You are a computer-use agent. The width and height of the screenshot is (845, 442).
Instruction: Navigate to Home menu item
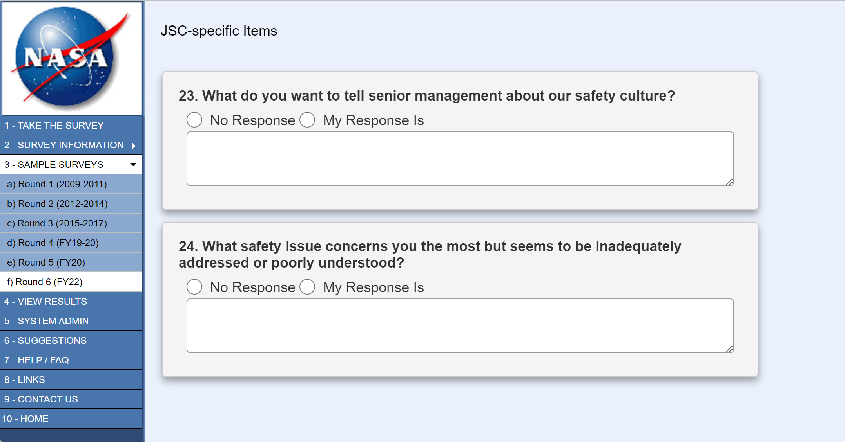coord(25,419)
